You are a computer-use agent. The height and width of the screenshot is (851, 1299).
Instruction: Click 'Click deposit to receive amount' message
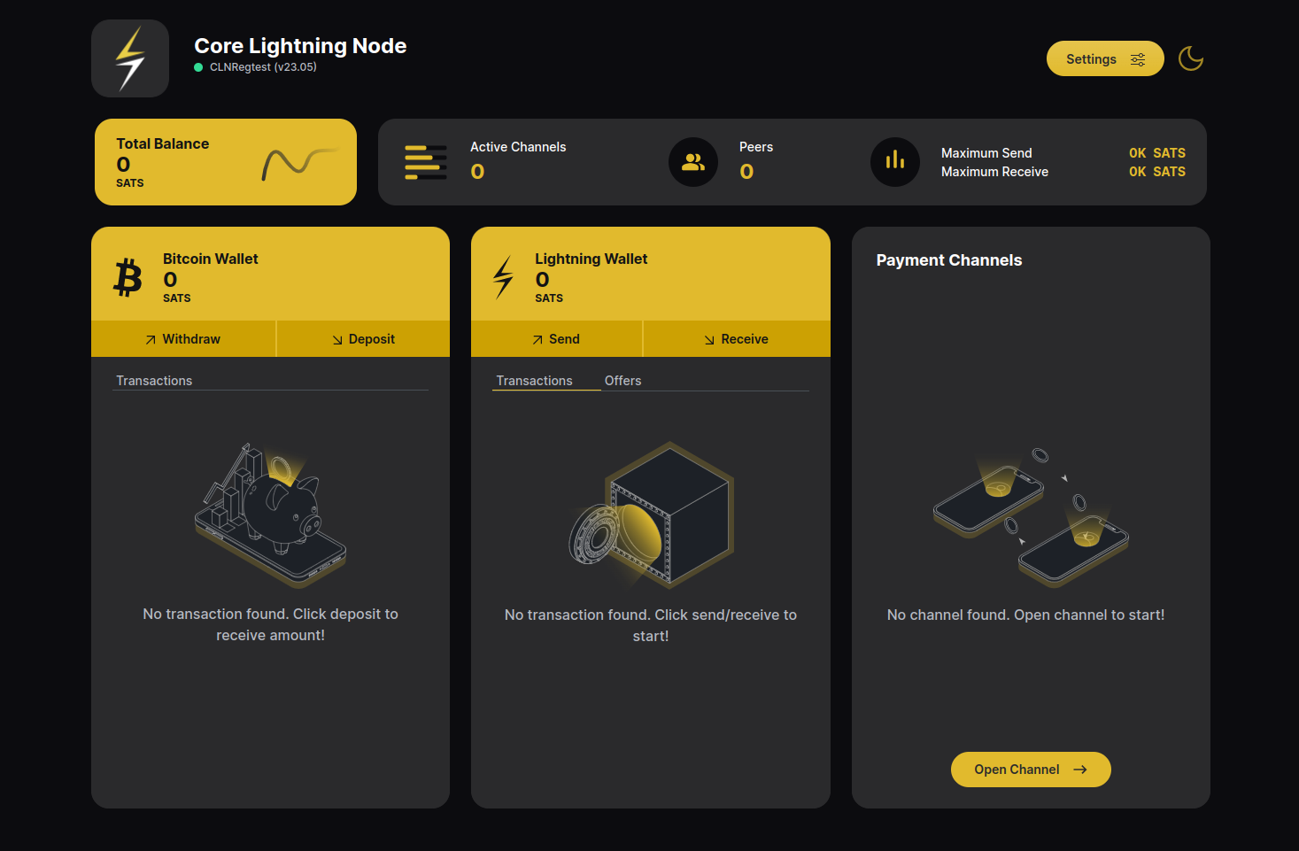(270, 624)
